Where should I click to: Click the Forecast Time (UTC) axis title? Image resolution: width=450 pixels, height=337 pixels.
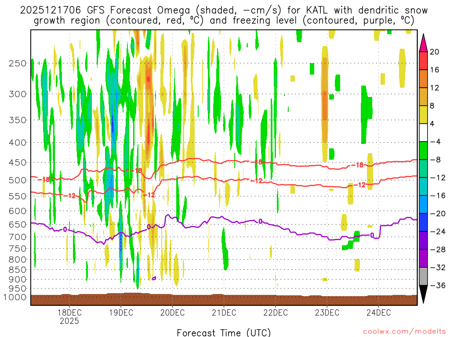point(224,332)
